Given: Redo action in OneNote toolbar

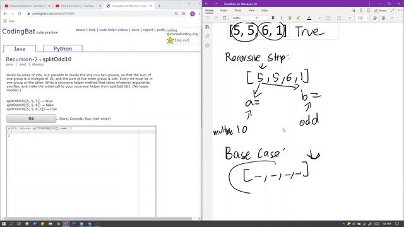Looking at the screenshot, I should (216, 18).
